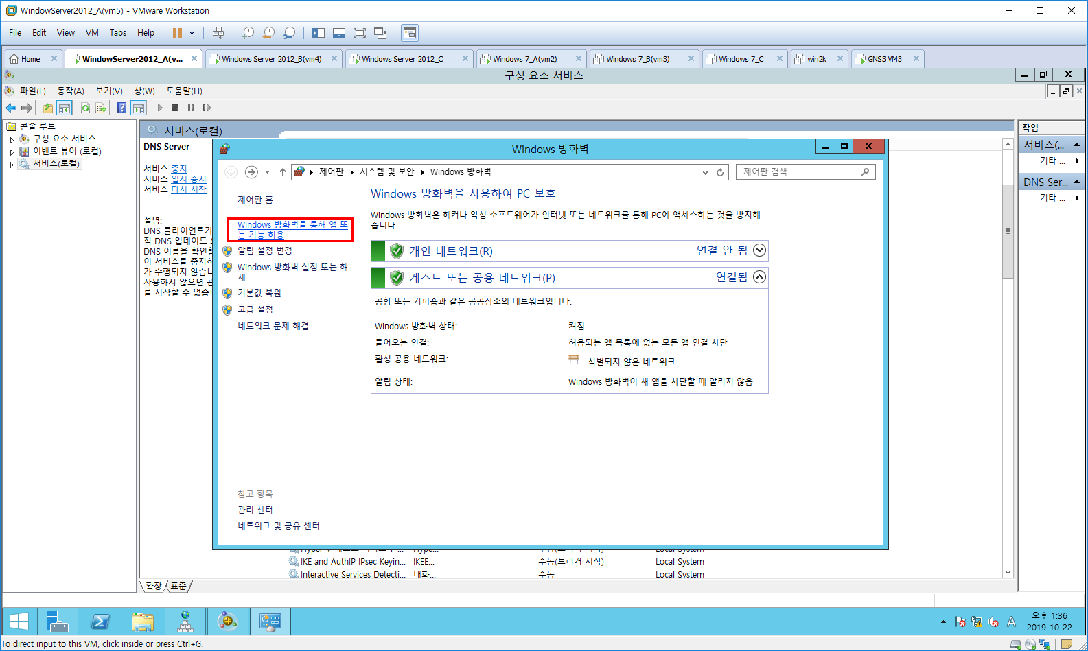Open 고급 설정 link
This screenshot has width=1088, height=651.
pyautogui.click(x=255, y=309)
